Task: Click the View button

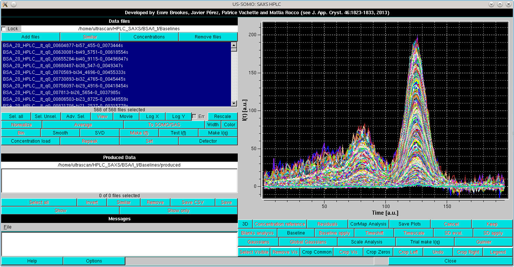Action: (x=102, y=117)
